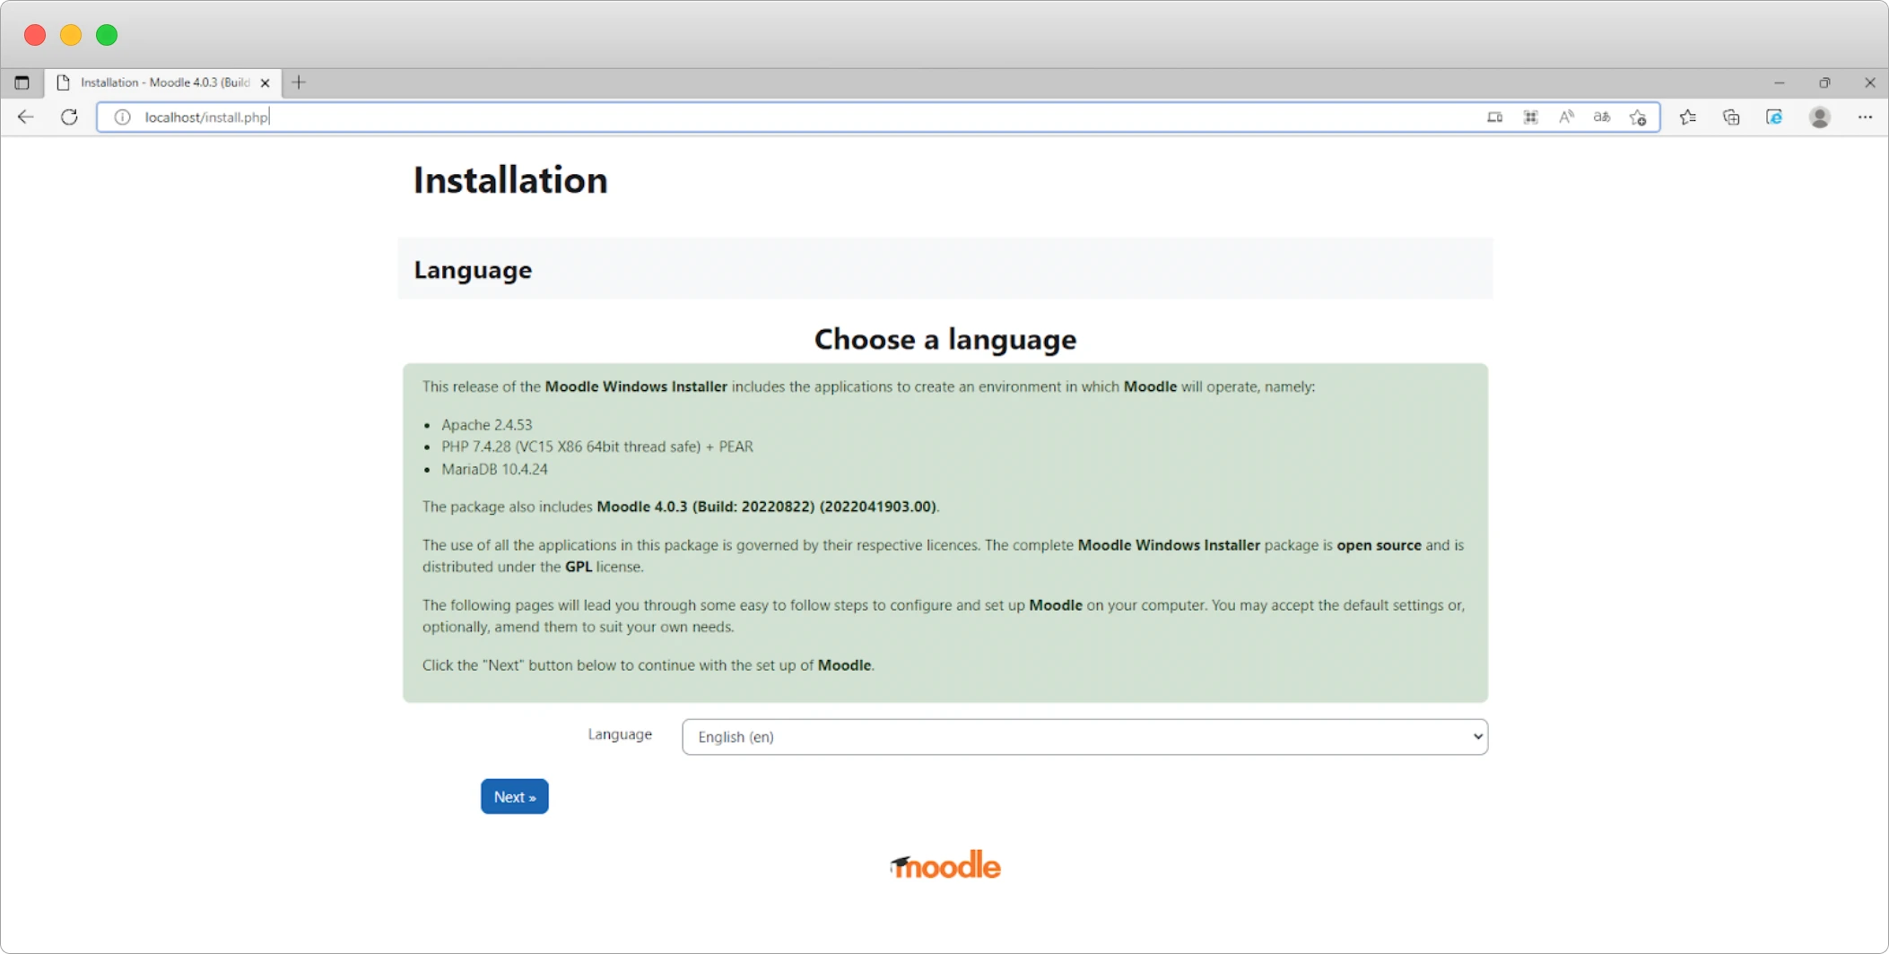View site information icon in address bar
The height and width of the screenshot is (954, 1889).
coord(123,117)
